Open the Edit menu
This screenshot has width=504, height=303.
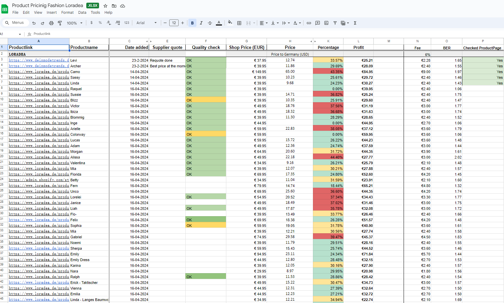point(26,12)
